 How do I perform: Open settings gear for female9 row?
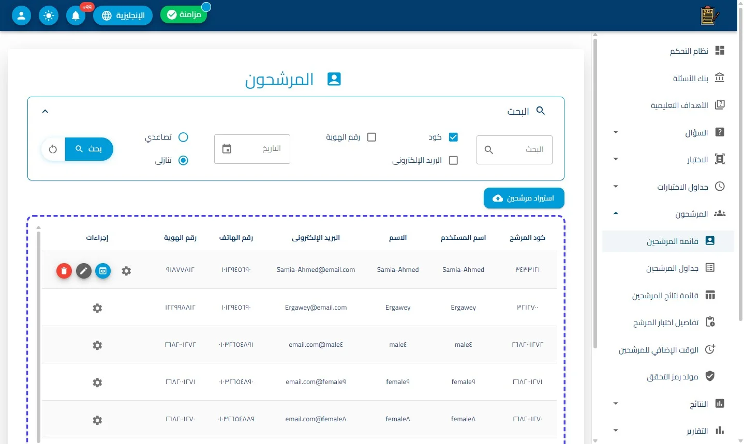click(x=97, y=382)
